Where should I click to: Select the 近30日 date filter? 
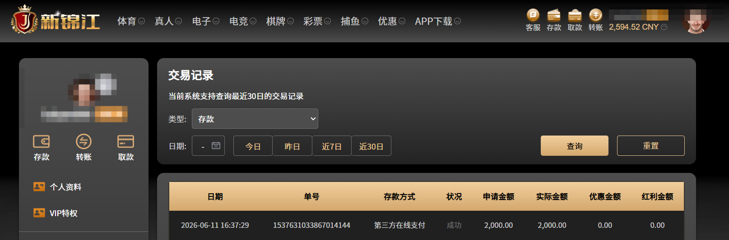tap(371, 146)
